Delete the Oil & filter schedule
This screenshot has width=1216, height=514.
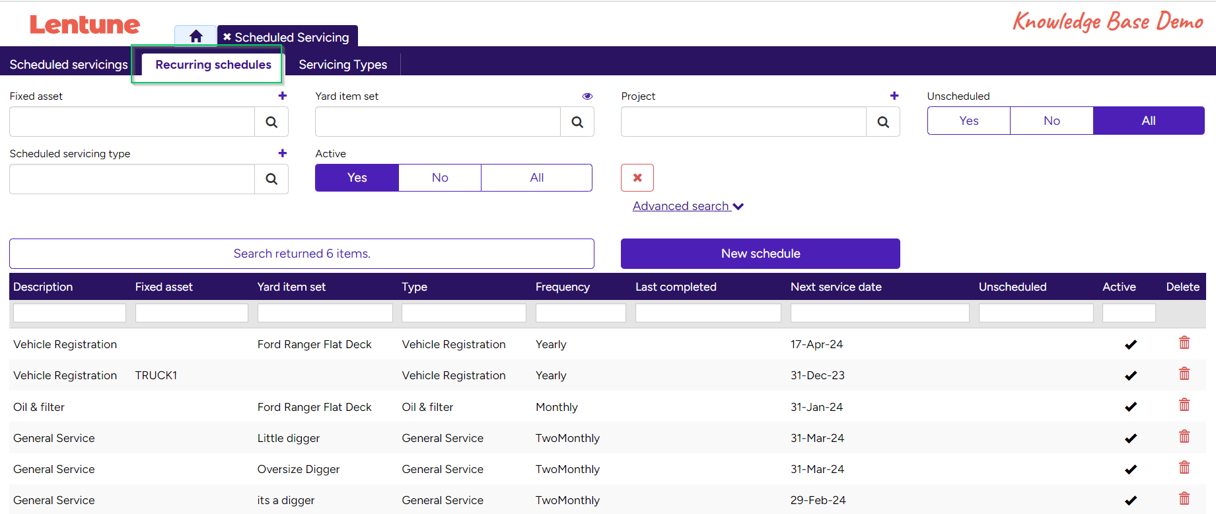click(x=1184, y=404)
